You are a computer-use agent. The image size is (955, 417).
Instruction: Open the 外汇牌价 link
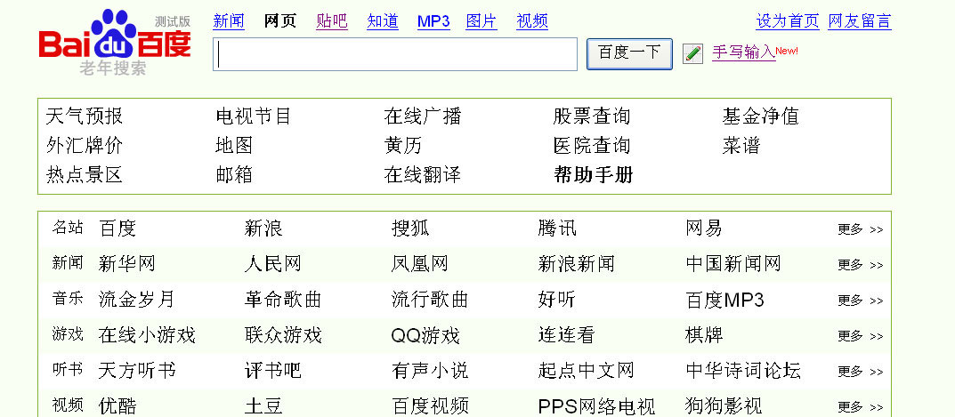pyautogui.click(x=84, y=146)
